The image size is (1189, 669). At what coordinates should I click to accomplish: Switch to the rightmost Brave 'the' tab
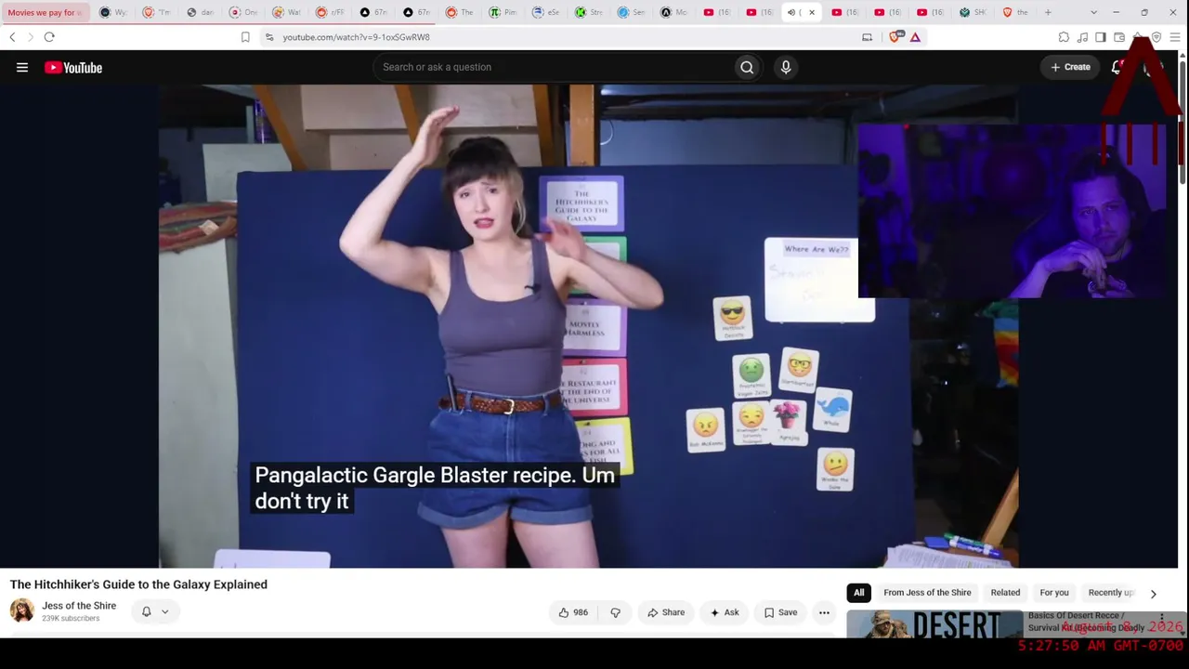coord(1015,12)
